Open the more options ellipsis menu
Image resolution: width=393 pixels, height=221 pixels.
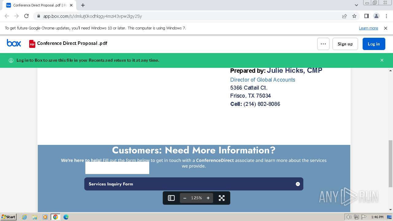pyautogui.click(x=323, y=44)
